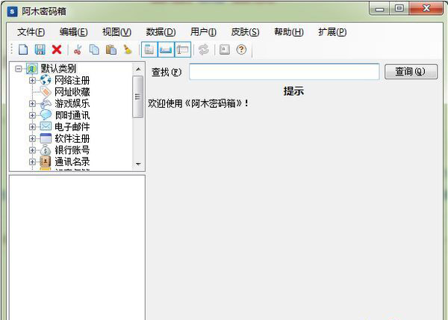This screenshot has height=320, width=448.
Task: Toggle the second view layout toolbar button
Action: [166, 49]
